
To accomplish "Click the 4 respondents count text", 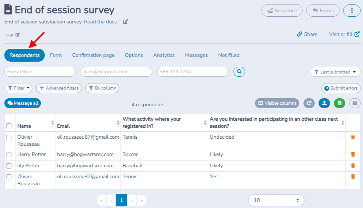I will [x=148, y=105].
